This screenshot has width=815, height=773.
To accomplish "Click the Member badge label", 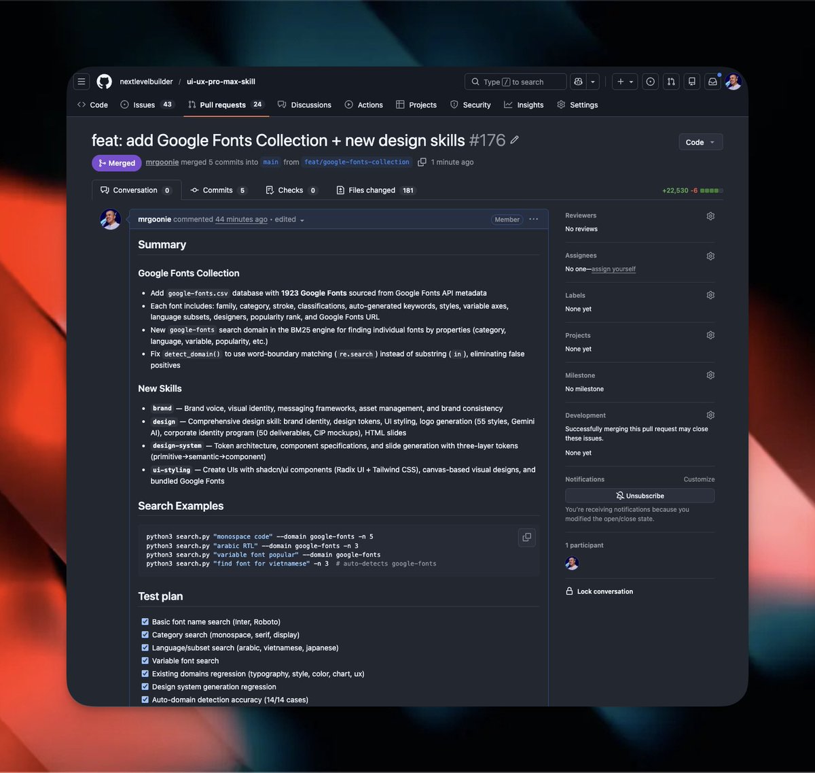I will click(507, 220).
